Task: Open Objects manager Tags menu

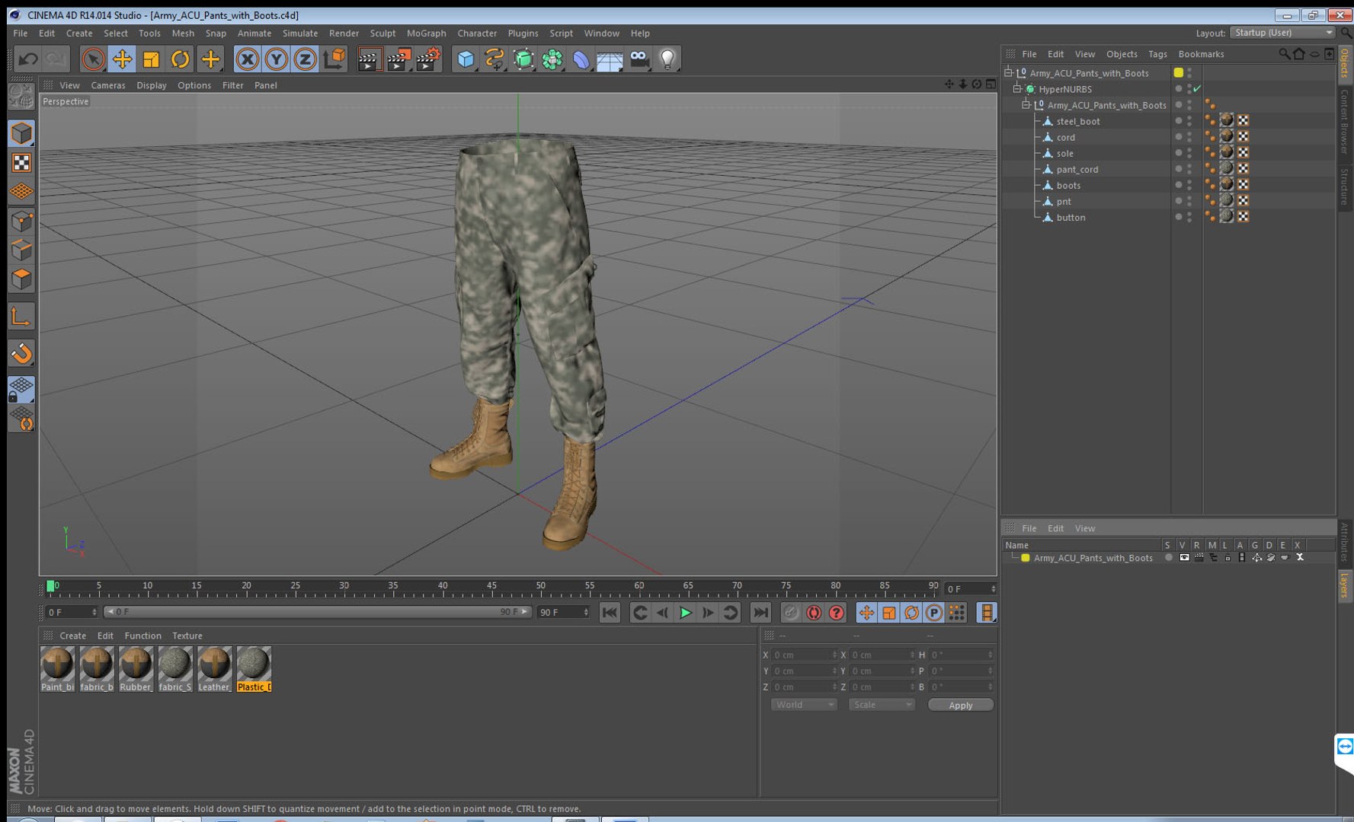Action: click(1157, 54)
